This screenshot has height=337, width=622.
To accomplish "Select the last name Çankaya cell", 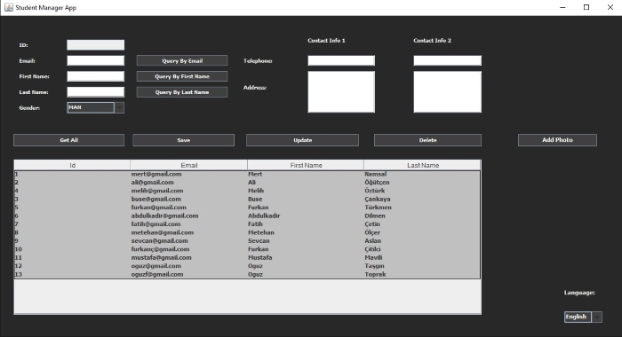I will (422, 200).
